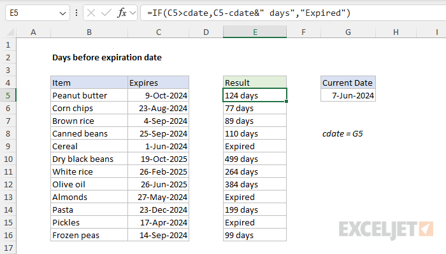Screen dimensions: 446x254
Task: Select the 'Peanut butter' cell
Action: [89, 95]
